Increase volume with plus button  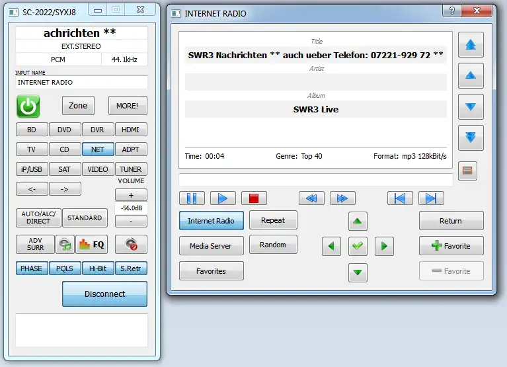(131, 195)
